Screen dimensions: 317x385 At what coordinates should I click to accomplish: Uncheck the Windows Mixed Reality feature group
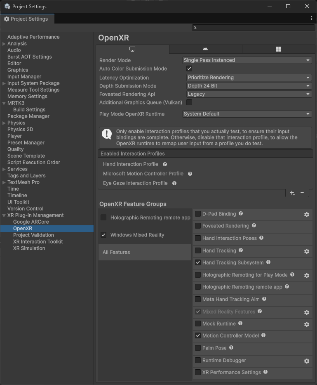[103, 235]
